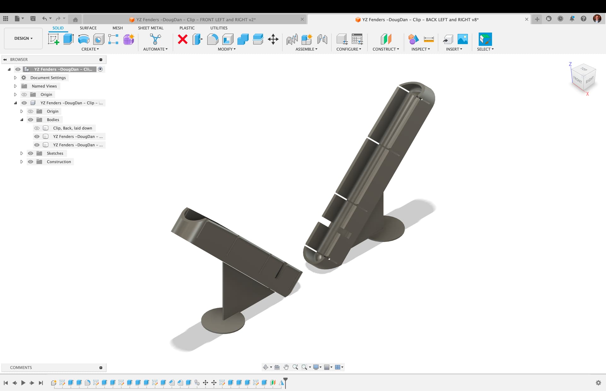Click the Save disk icon

click(33, 19)
